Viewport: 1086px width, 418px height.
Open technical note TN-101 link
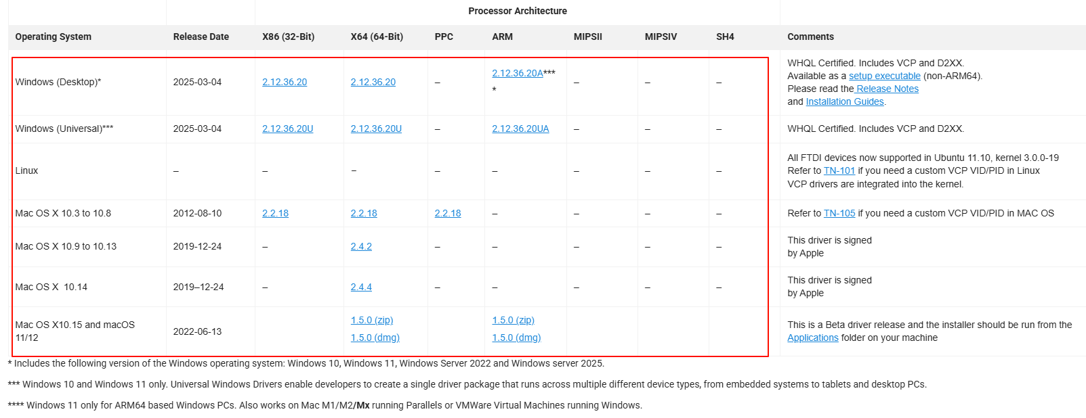839,170
